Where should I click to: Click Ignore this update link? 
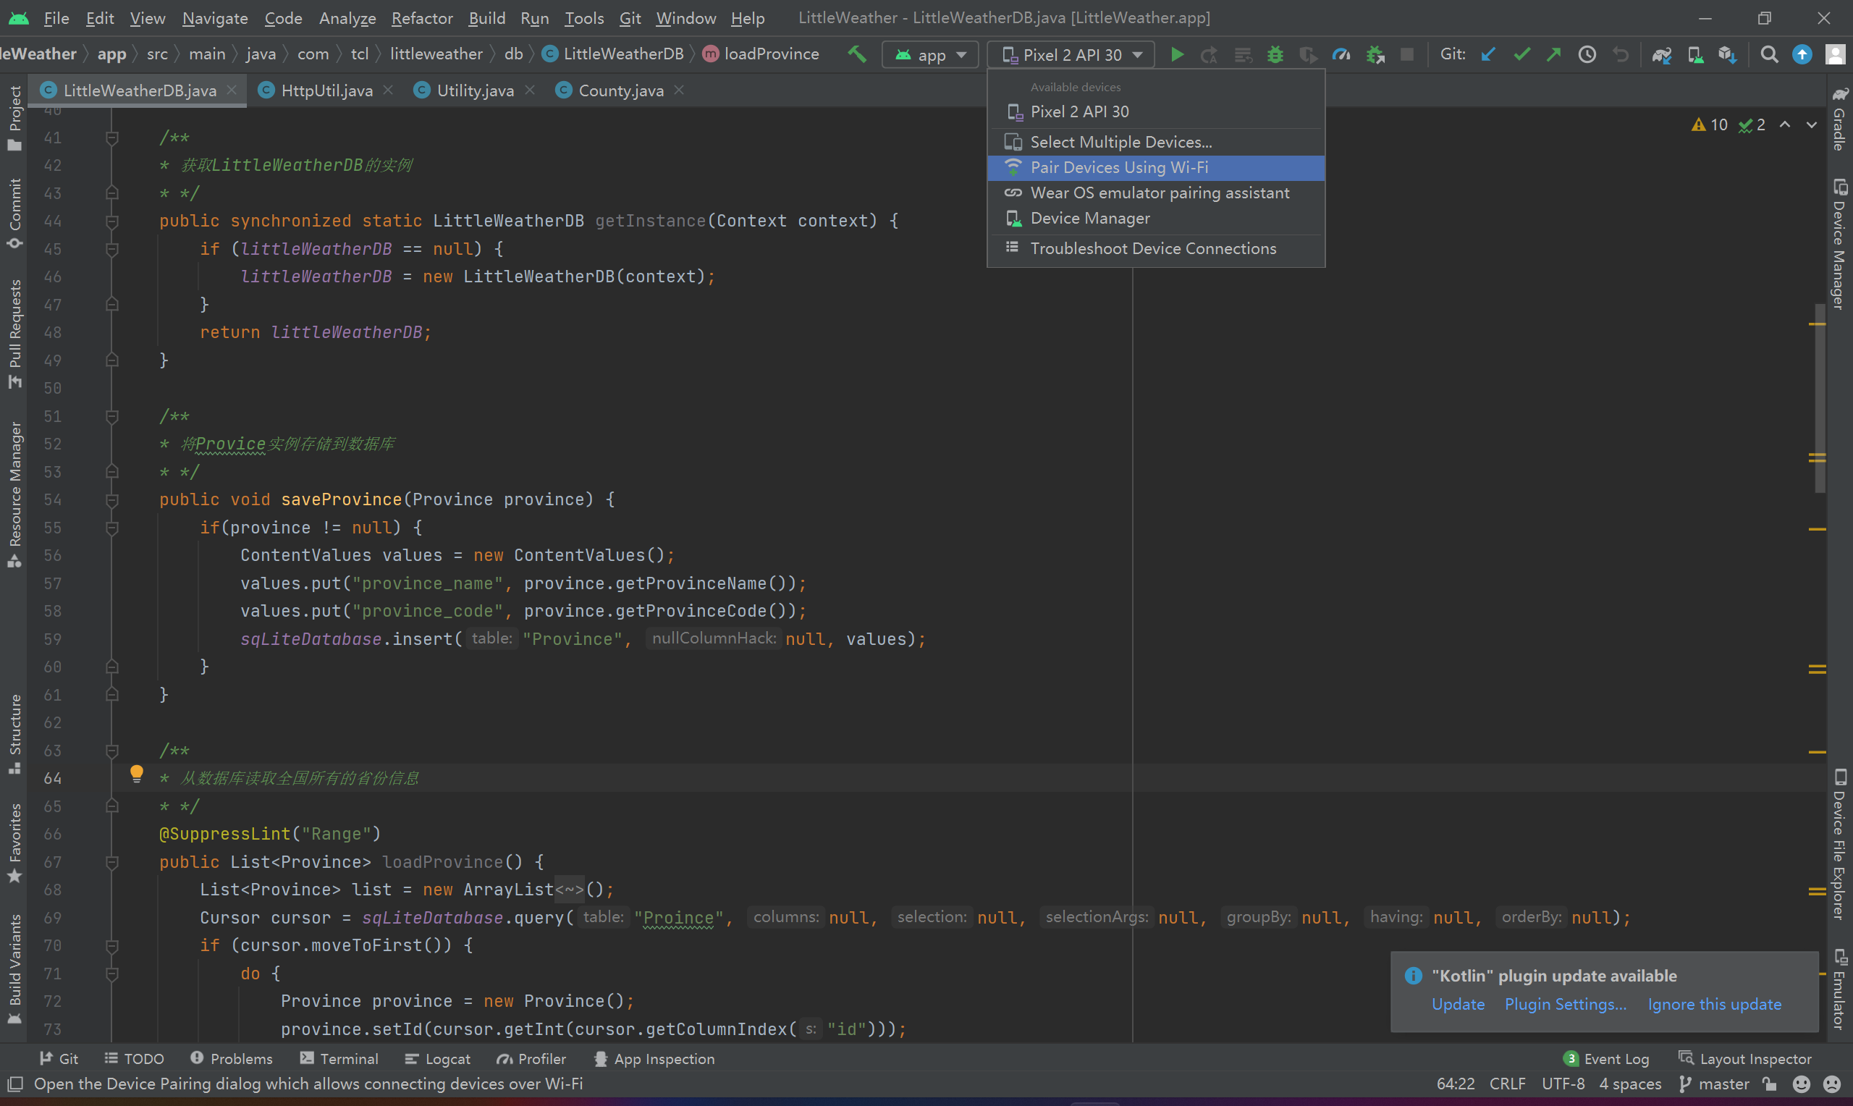coord(1714,1004)
